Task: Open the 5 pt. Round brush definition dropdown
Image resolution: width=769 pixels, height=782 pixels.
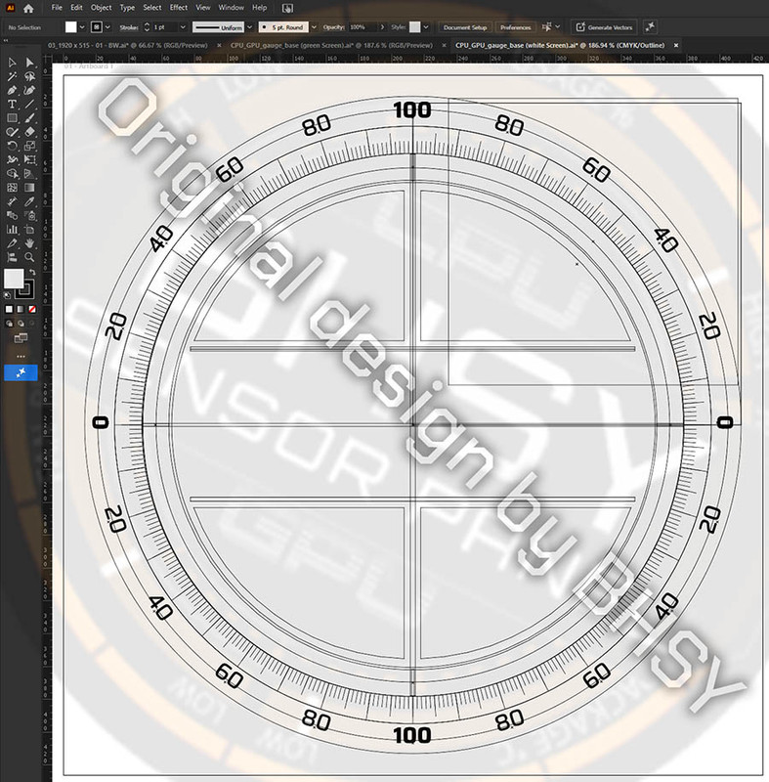Action: tap(314, 27)
